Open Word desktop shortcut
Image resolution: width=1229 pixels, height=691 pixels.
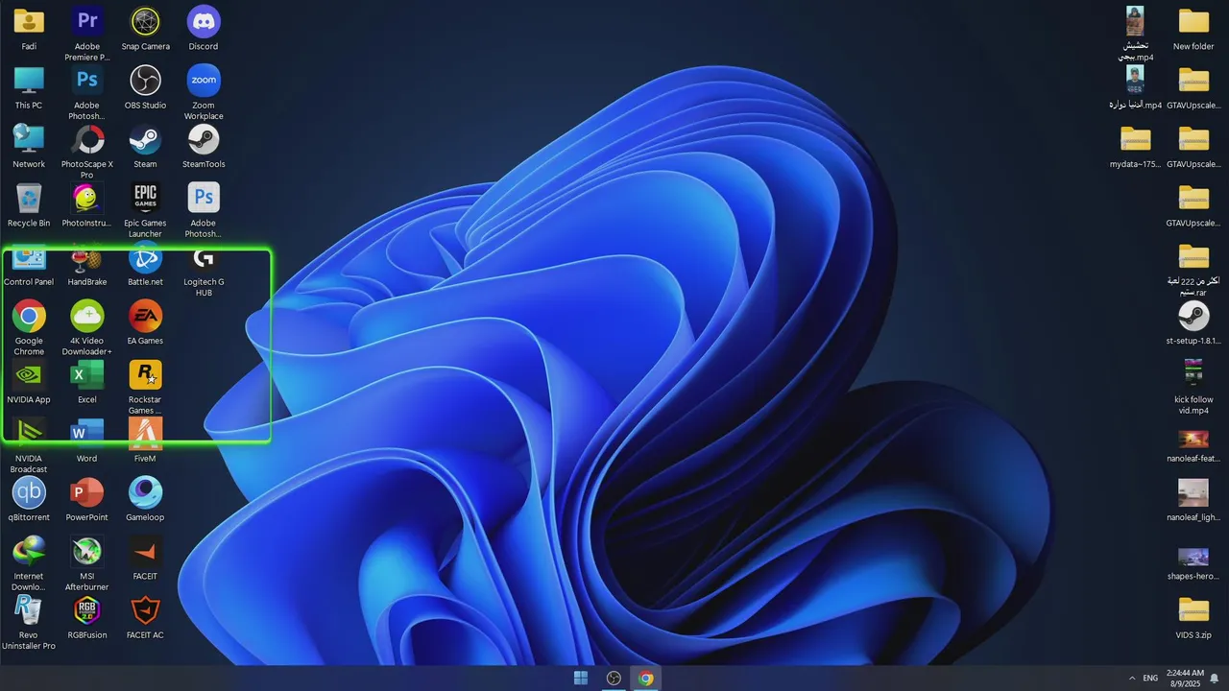point(87,433)
